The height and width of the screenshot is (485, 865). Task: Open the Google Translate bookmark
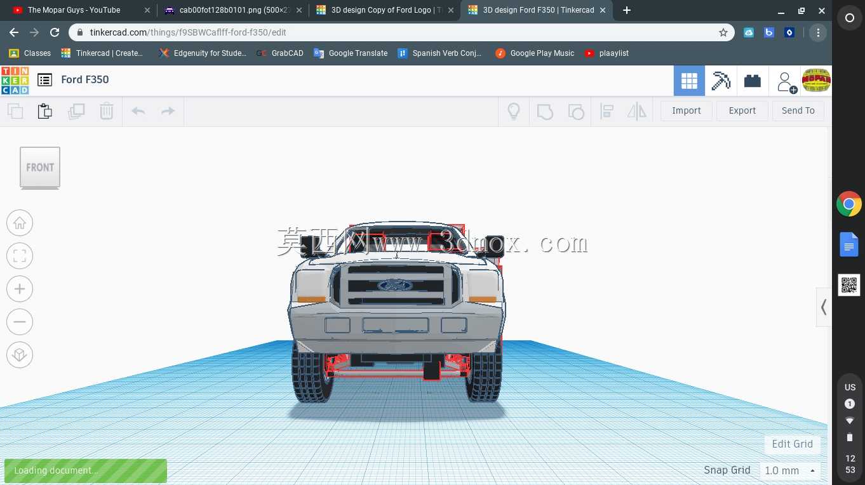pyautogui.click(x=351, y=53)
